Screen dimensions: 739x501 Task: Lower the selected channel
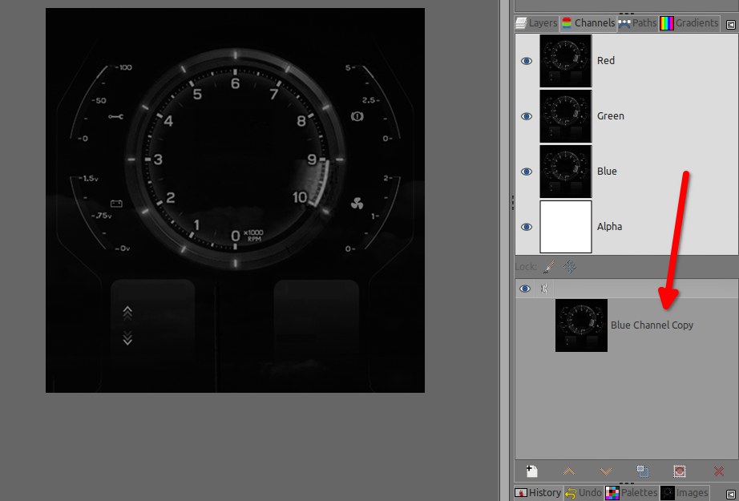606,471
